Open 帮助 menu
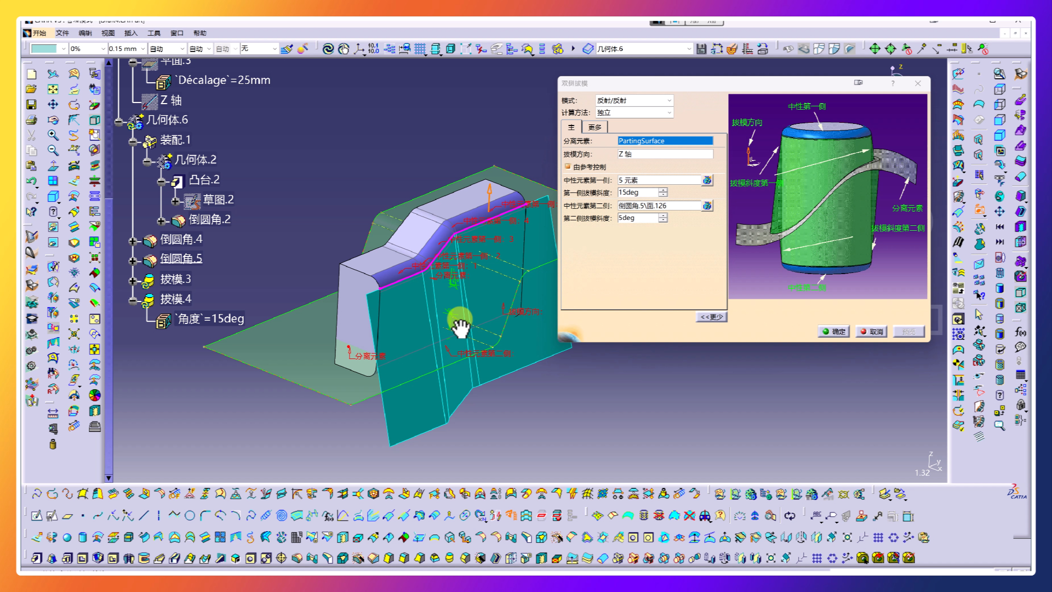 [x=200, y=33]
